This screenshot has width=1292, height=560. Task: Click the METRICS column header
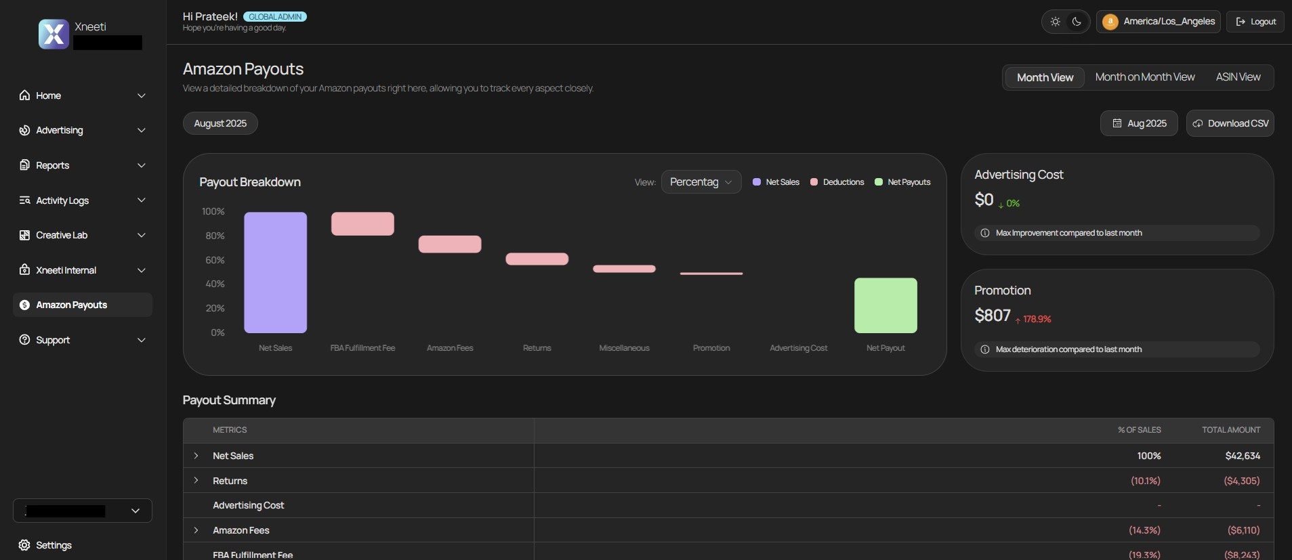(x=230, y=430)
